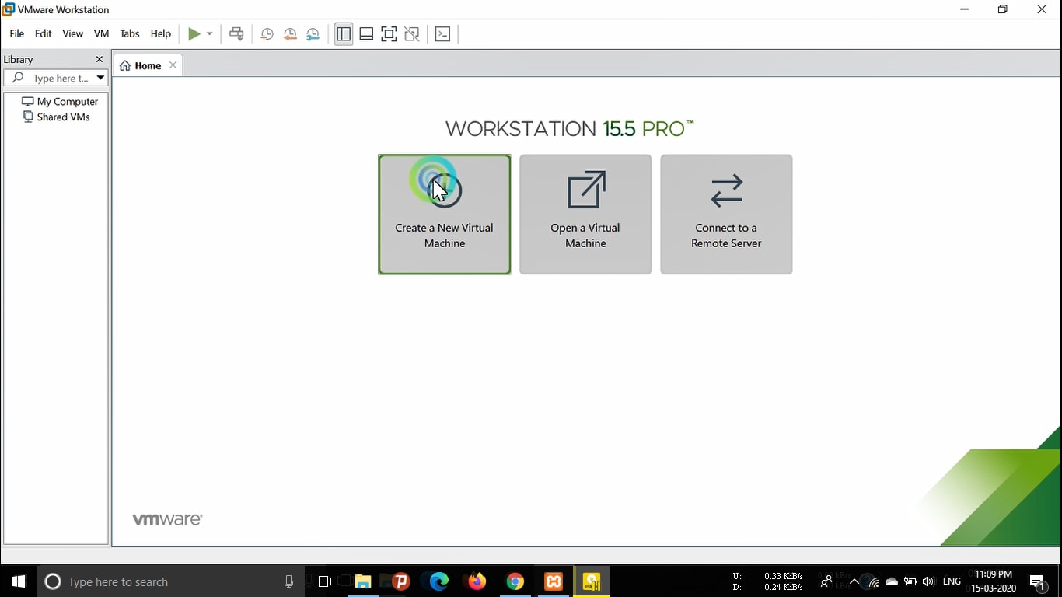Viewport: 1062px width, 597px height.
Task: Expand the Library search filter dropdown
Action: (x=100, y=78)
